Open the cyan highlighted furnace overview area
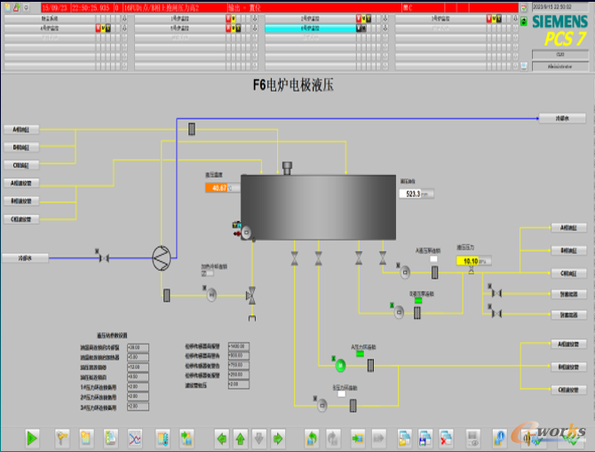 pyautogui.click(x=310, y=28)
